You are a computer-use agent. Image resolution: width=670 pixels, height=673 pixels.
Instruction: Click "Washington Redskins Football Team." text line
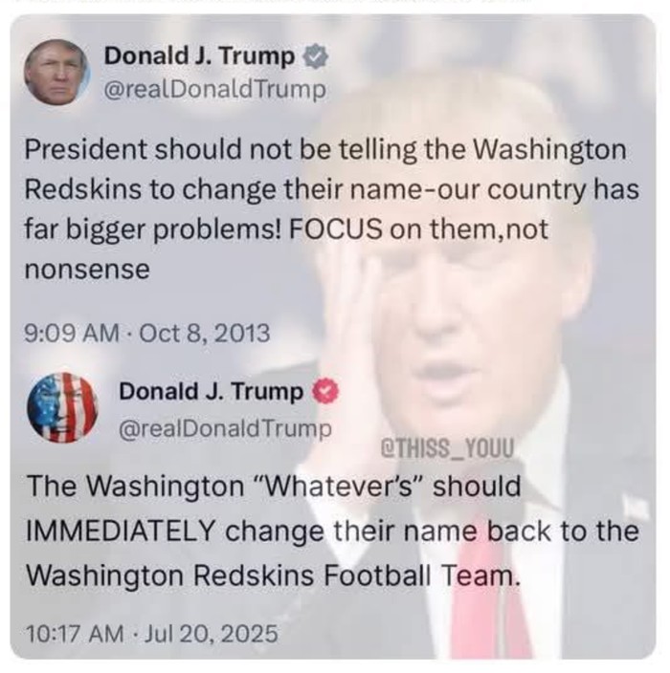274,575
